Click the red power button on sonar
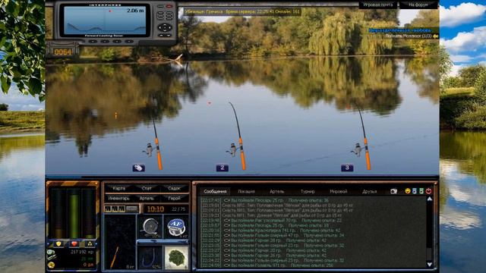Screen dimensions: 486x273 tap(169, 6)
